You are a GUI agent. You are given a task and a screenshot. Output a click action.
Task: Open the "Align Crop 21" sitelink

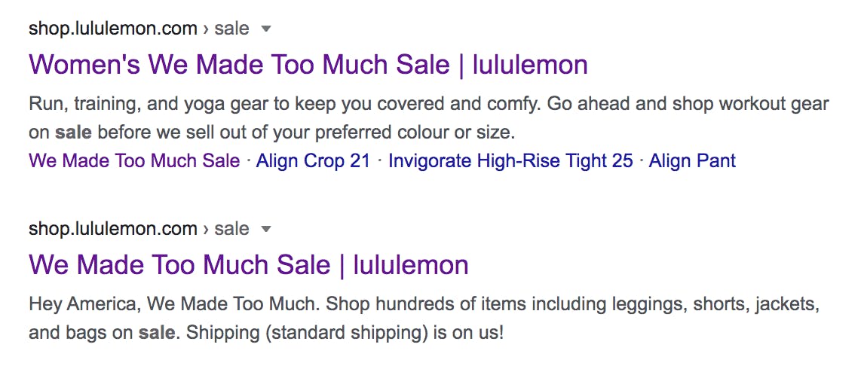click(313, 160)
